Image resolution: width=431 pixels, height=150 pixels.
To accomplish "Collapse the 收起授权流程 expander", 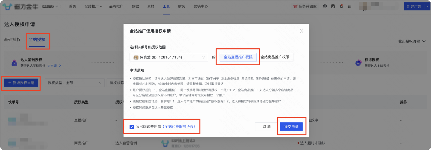I will tap(412, 41).
